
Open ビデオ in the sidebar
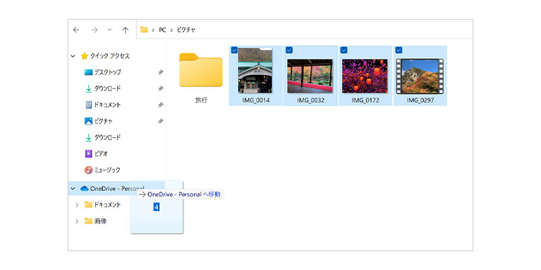point(101,154)
